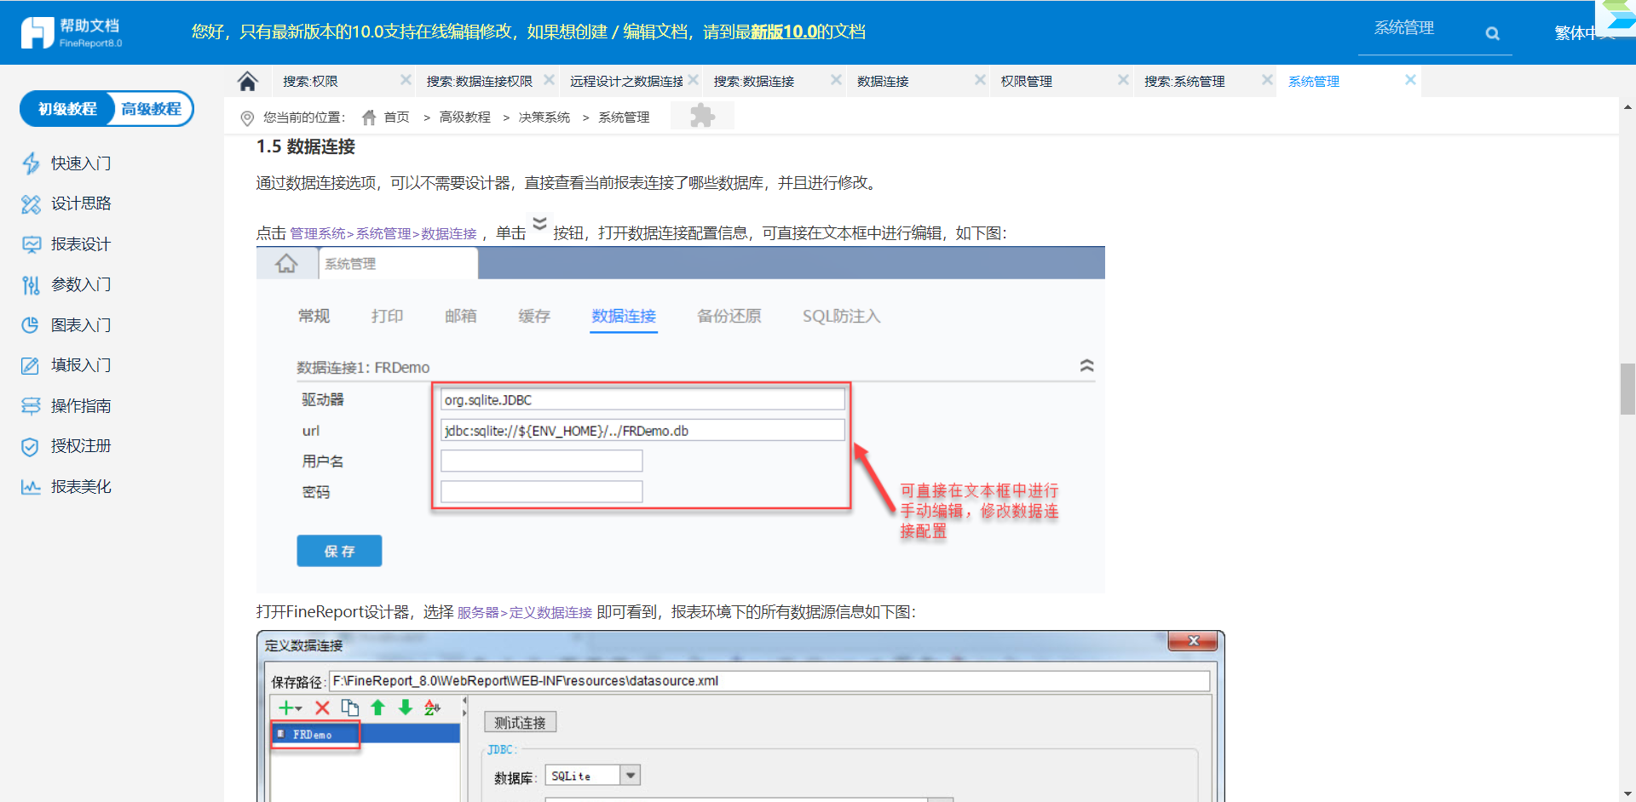Click the 繁体中文 language switch

1585,32
